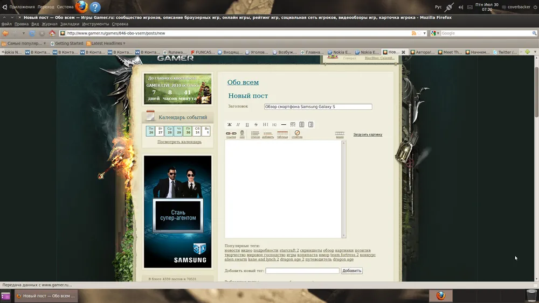Click the RSS feed icon in address bar

pyautogui.click(x=414, y=33)
